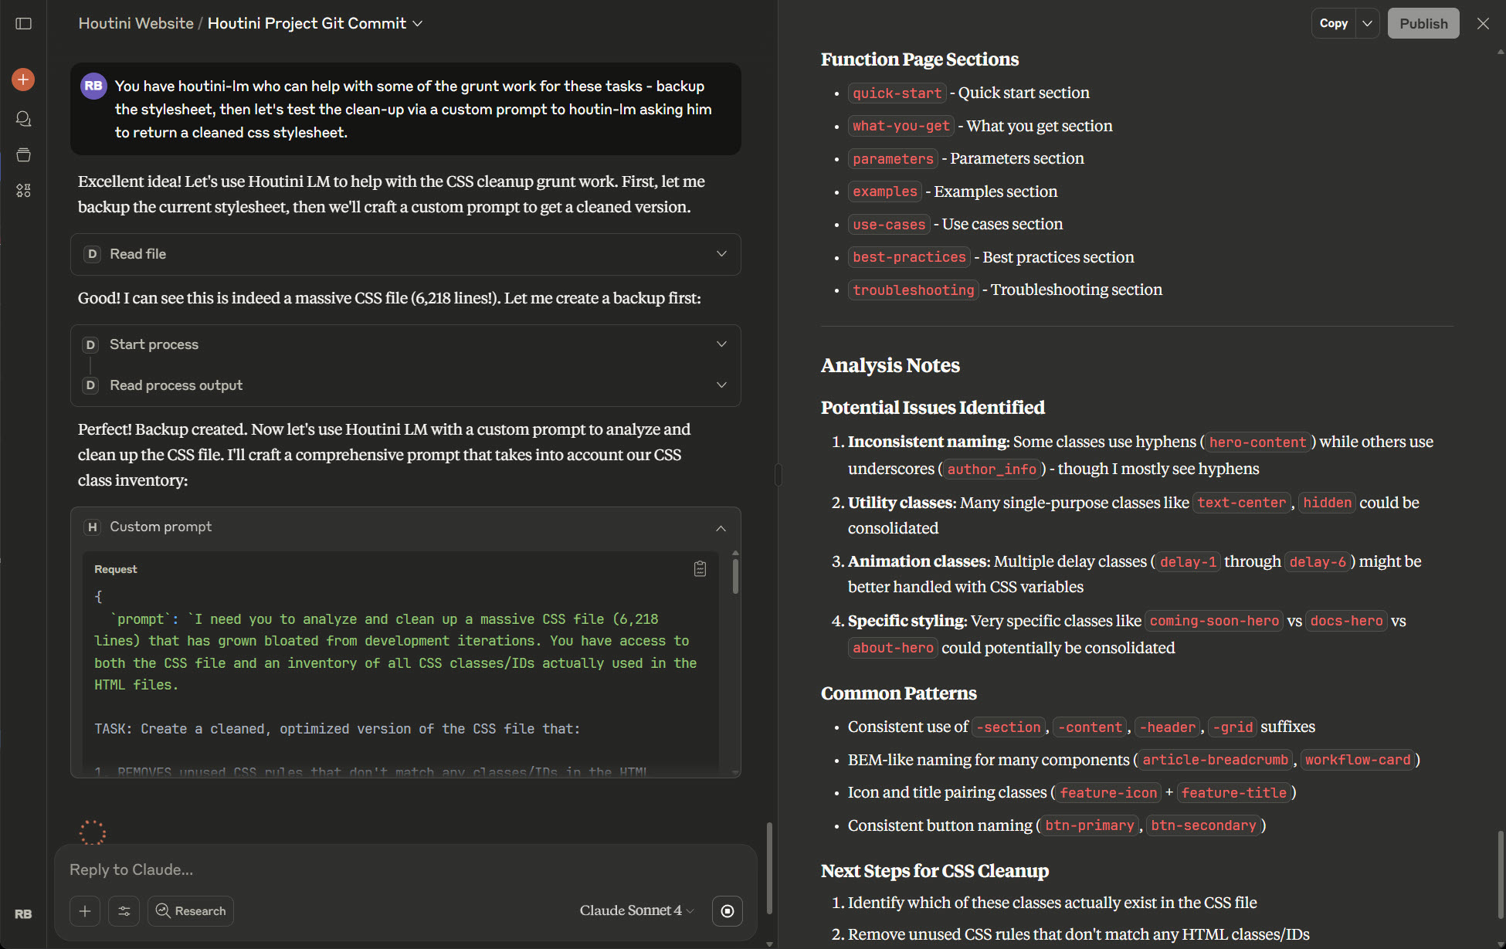Viewport: 1506px width, 949px height.
Task: Click the add attachment plus button
Action: (85, 911)
